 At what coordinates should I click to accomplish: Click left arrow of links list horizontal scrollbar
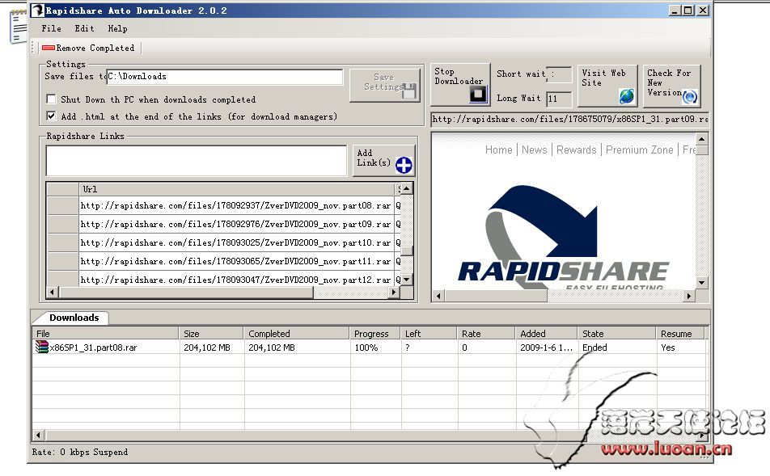53,293
